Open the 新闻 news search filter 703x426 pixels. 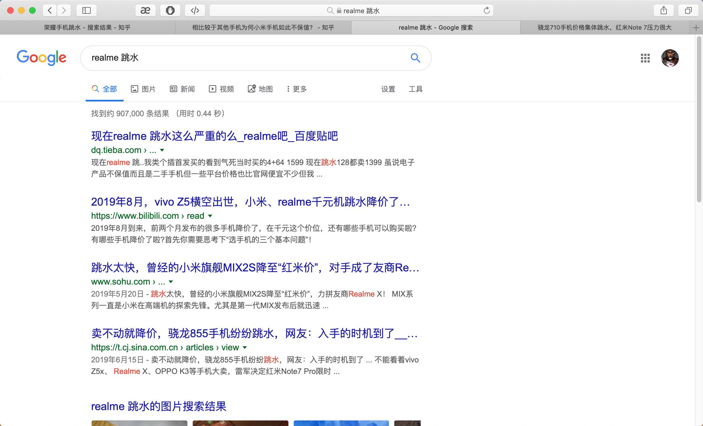(x=182, y=89)
